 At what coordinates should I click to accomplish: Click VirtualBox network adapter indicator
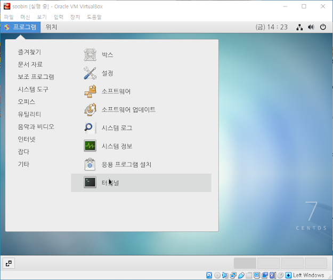pyautogui.click(x=233, y=275)
